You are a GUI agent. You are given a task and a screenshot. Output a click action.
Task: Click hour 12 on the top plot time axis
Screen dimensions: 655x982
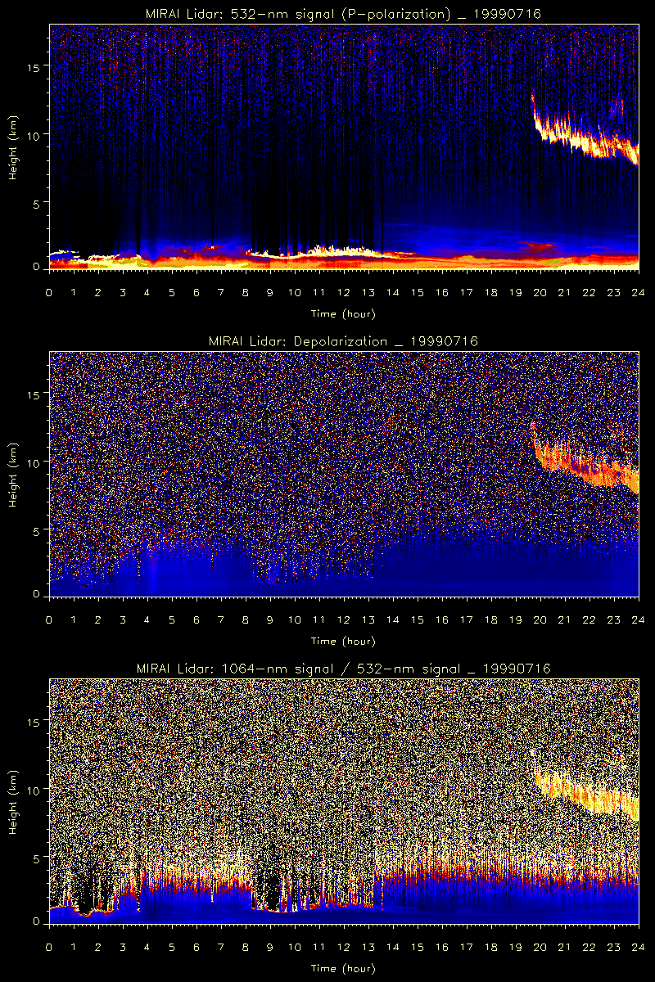point(344,292)
